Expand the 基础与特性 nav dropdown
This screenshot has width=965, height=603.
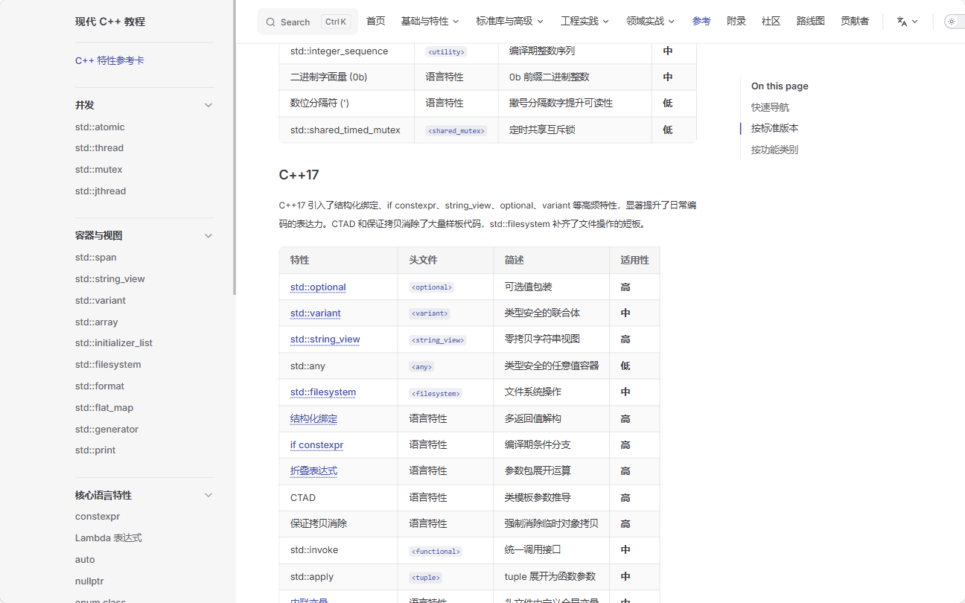(430, 21)
